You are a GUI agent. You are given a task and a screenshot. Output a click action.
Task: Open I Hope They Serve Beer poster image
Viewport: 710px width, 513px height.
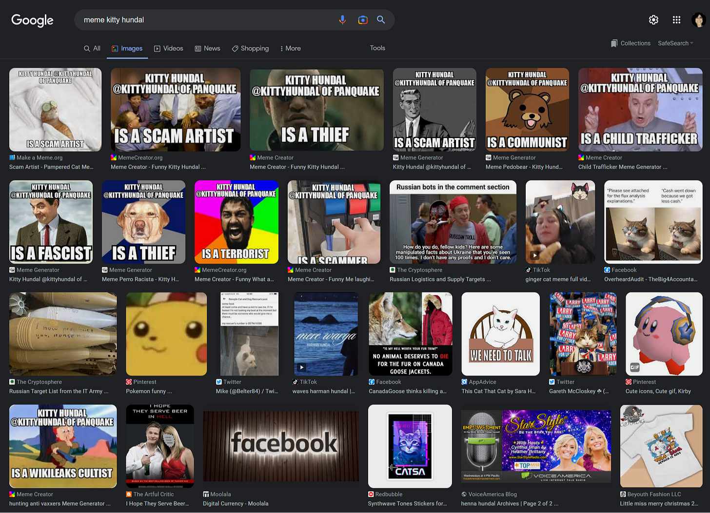[x=160, y=446]
